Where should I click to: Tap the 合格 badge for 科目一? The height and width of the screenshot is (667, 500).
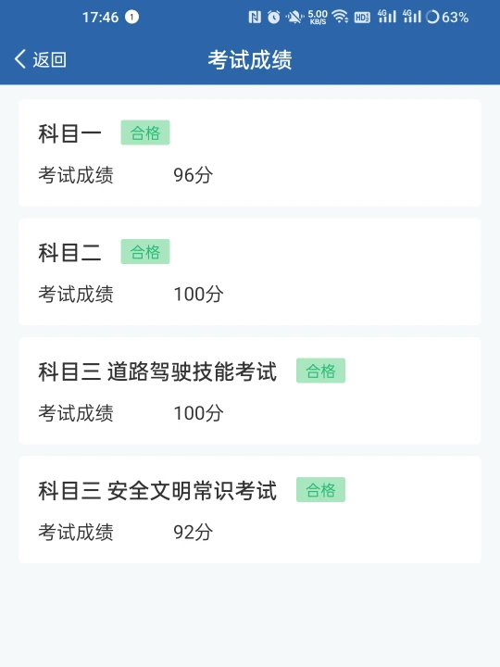[145, 132]
